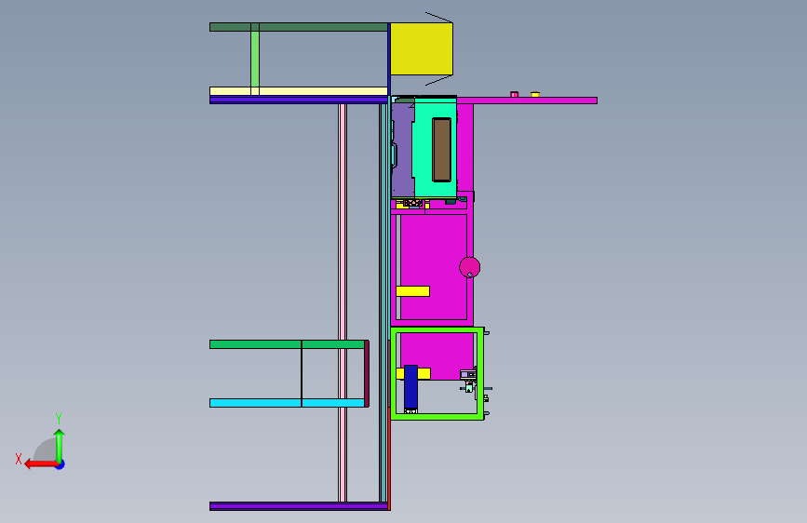This screenshot has height=523, width=807.
Task: Pick the pale yellow horizontal beam
Action: click(x=299, y=91)
